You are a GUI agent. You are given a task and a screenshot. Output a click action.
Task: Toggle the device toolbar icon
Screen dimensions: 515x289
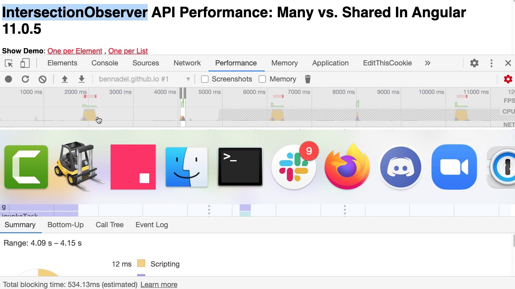25,63
